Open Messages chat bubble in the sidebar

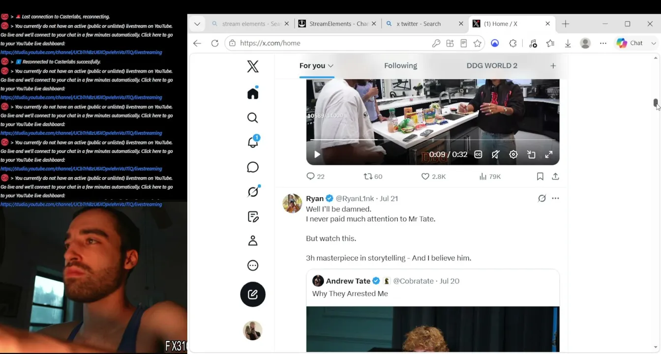[x=253, y=167]
